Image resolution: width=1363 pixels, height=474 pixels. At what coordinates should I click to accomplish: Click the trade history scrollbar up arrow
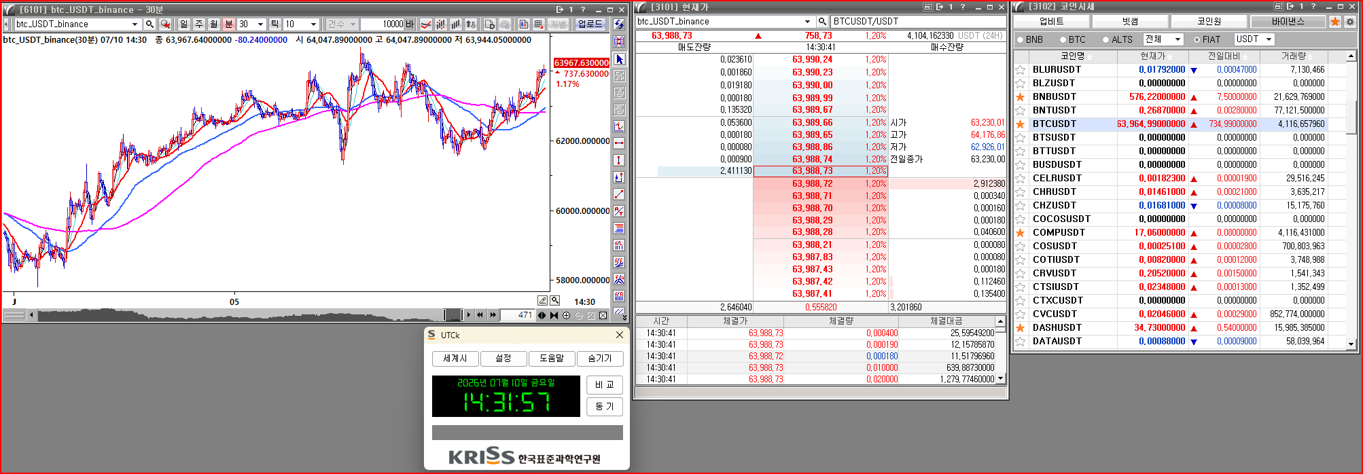1000,321
